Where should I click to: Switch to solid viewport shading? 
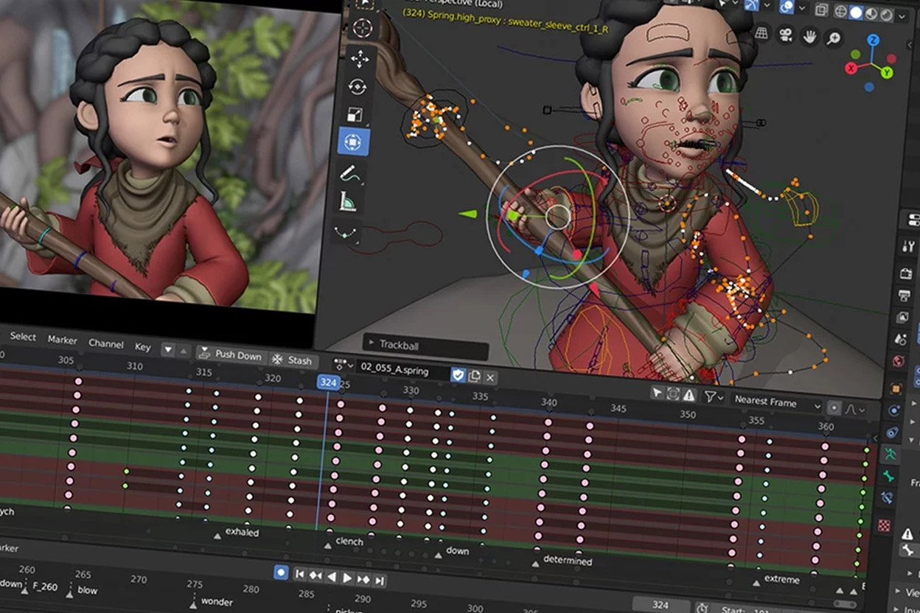tap(856, 12)
